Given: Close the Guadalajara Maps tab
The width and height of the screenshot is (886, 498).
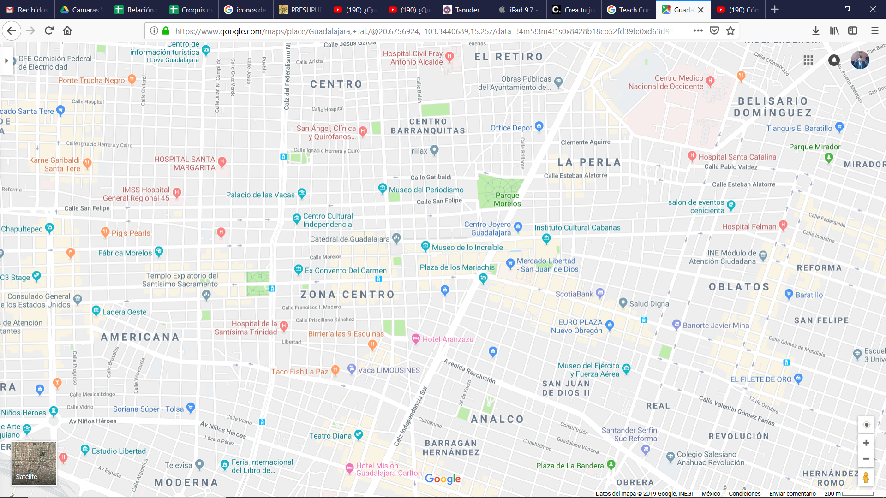Looking at the screenshot, I should click(x=701, y=10).
